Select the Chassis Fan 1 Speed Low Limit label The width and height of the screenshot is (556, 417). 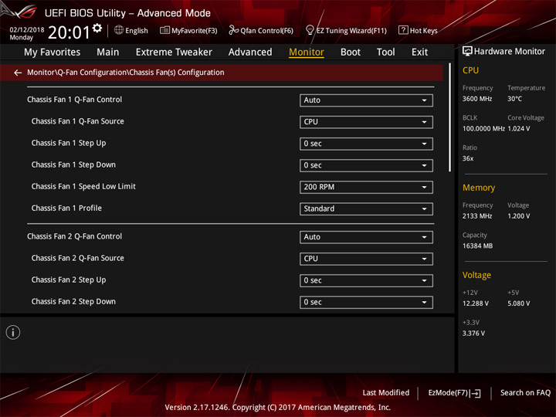tap(83, 187)
